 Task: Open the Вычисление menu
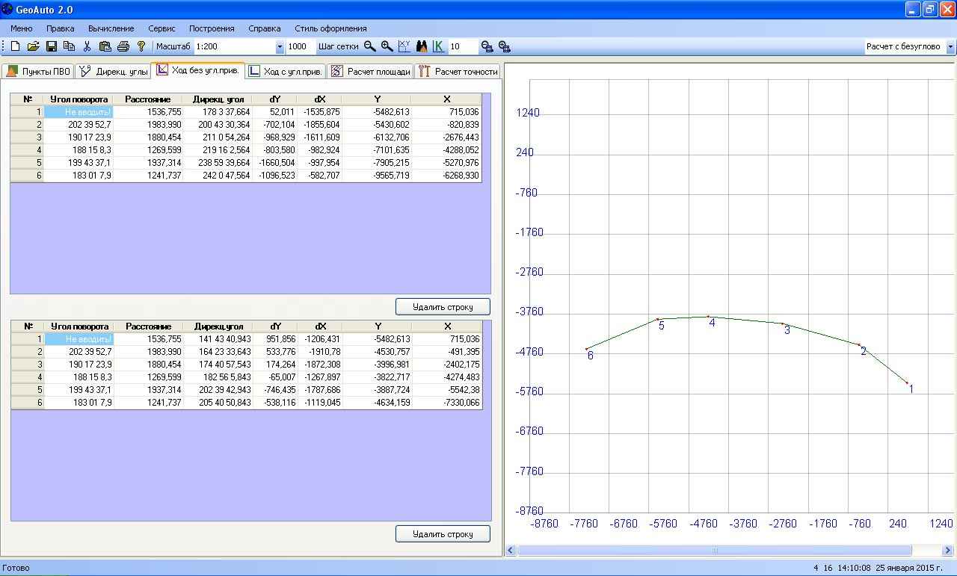pyautogui.click(x=111, y=28)
